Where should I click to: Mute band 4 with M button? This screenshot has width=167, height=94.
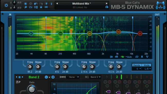pyautogui.click(x=139, y=82)
